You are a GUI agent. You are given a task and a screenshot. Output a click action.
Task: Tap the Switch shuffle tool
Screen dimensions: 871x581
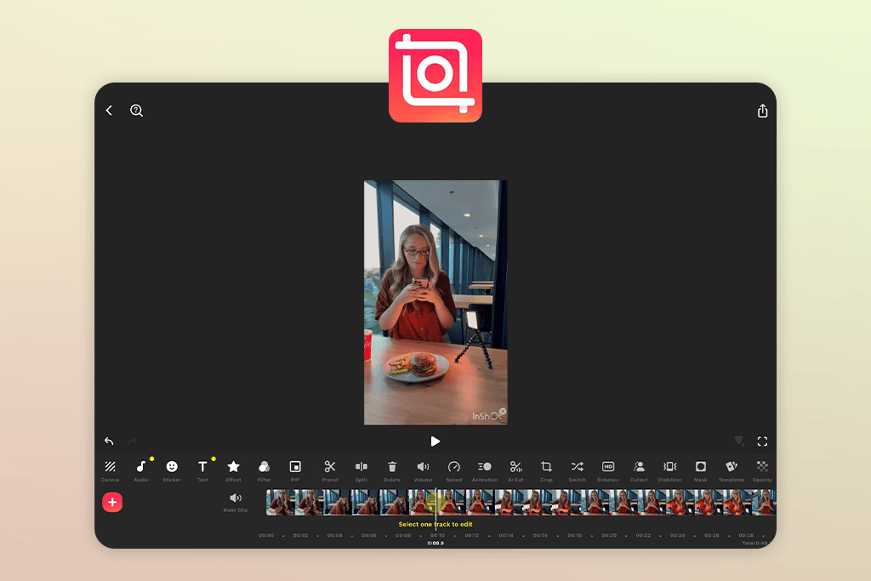coord(578,470)
